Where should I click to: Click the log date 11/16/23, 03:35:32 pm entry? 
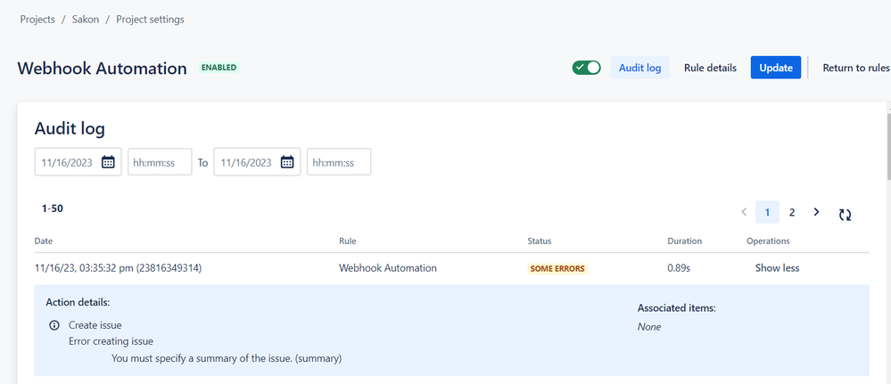pyautogui.click(x=118, y=268)
